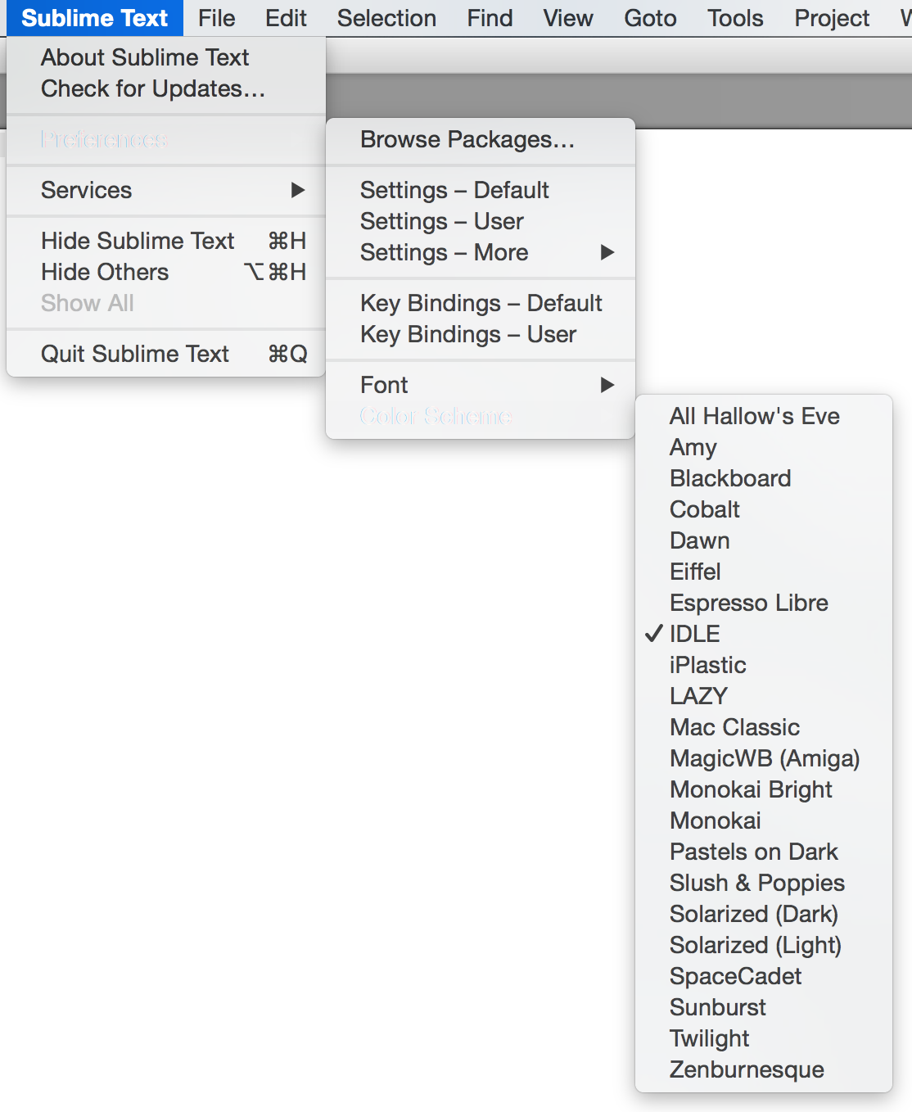Image resolution: width=912 pixels, height=1112 pixels.
Task: Choose the Twilight color scheme
Action: (709, 1038)
